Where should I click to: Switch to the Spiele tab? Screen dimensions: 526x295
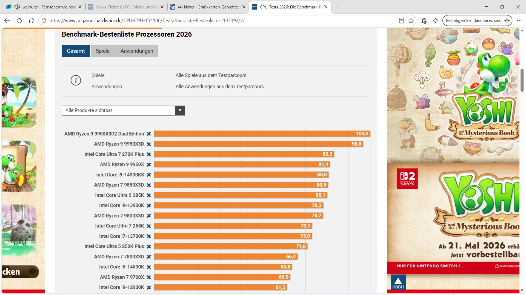(102, 51)
